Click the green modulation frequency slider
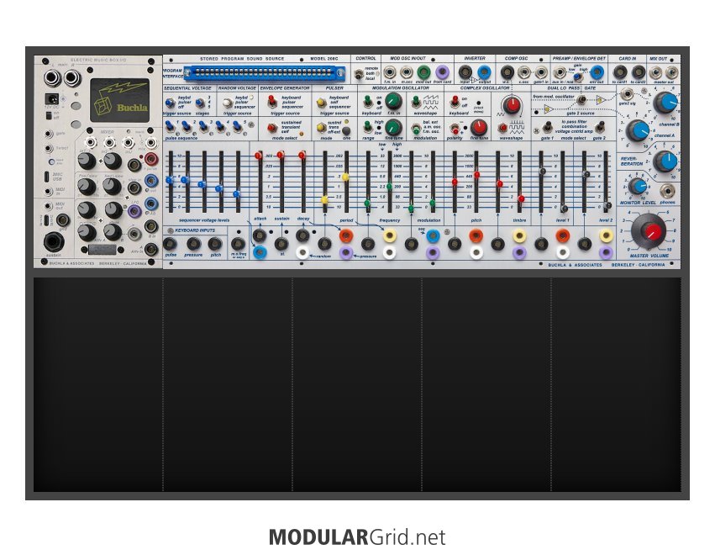 click(x=389, y=187)
